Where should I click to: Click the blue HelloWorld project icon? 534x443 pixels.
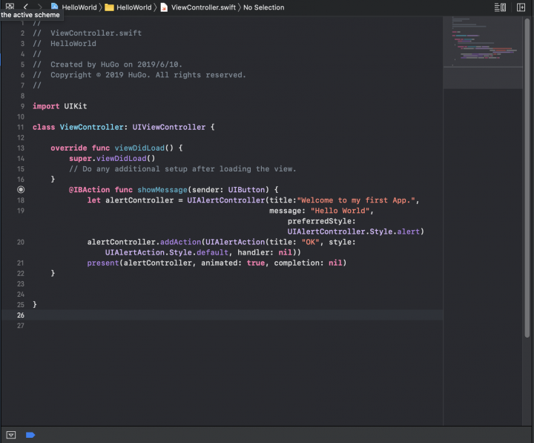coord(54,7)
